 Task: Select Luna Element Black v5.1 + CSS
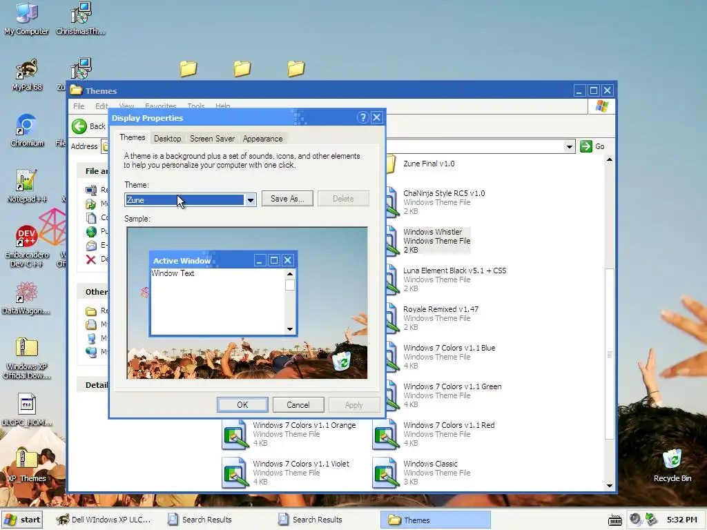click(x=447, y=279)
